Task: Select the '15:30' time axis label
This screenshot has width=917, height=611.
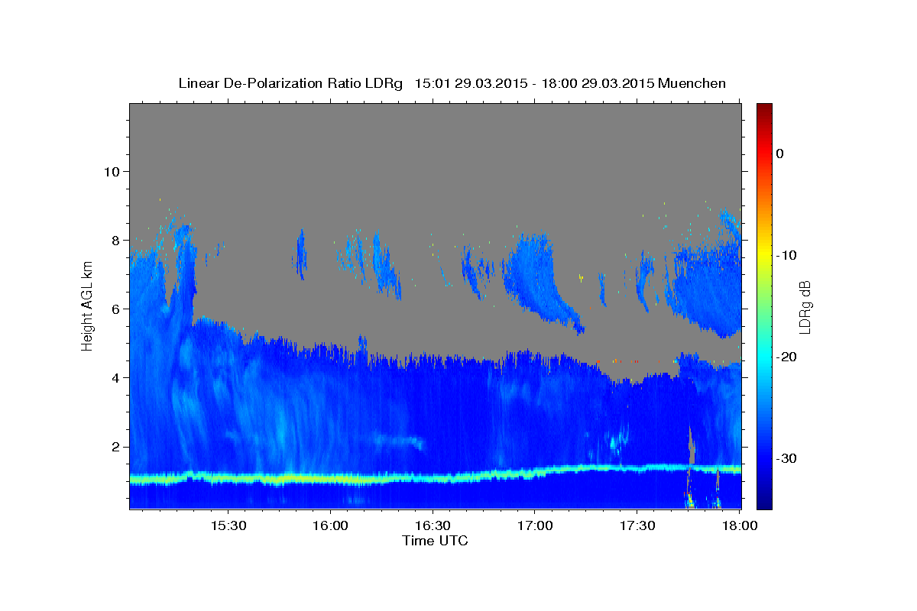Action: pyautogui.click(x=228, y=526)
